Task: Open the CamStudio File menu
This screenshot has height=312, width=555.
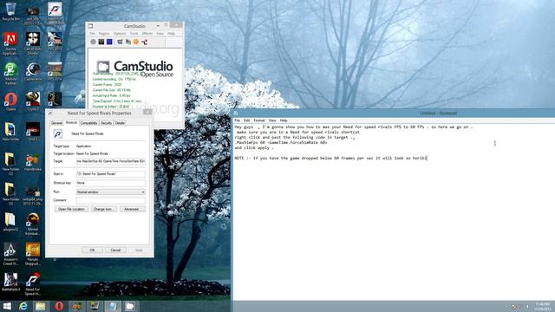Action: [x=92, y=33]
